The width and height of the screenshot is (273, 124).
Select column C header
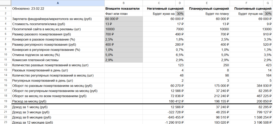point(159,3)
